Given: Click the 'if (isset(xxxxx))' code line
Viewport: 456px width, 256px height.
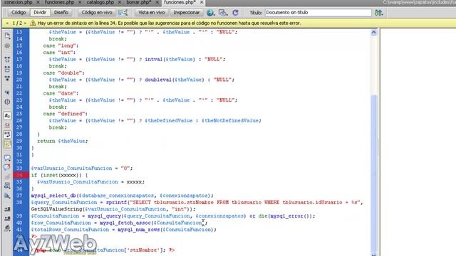Looking at the screenshot, I should [x=59, y=175].
